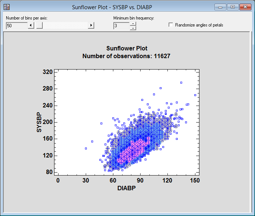Enable Randomize angles of petals checkbox
Screen dimensions: 255x216
point(171,25)
